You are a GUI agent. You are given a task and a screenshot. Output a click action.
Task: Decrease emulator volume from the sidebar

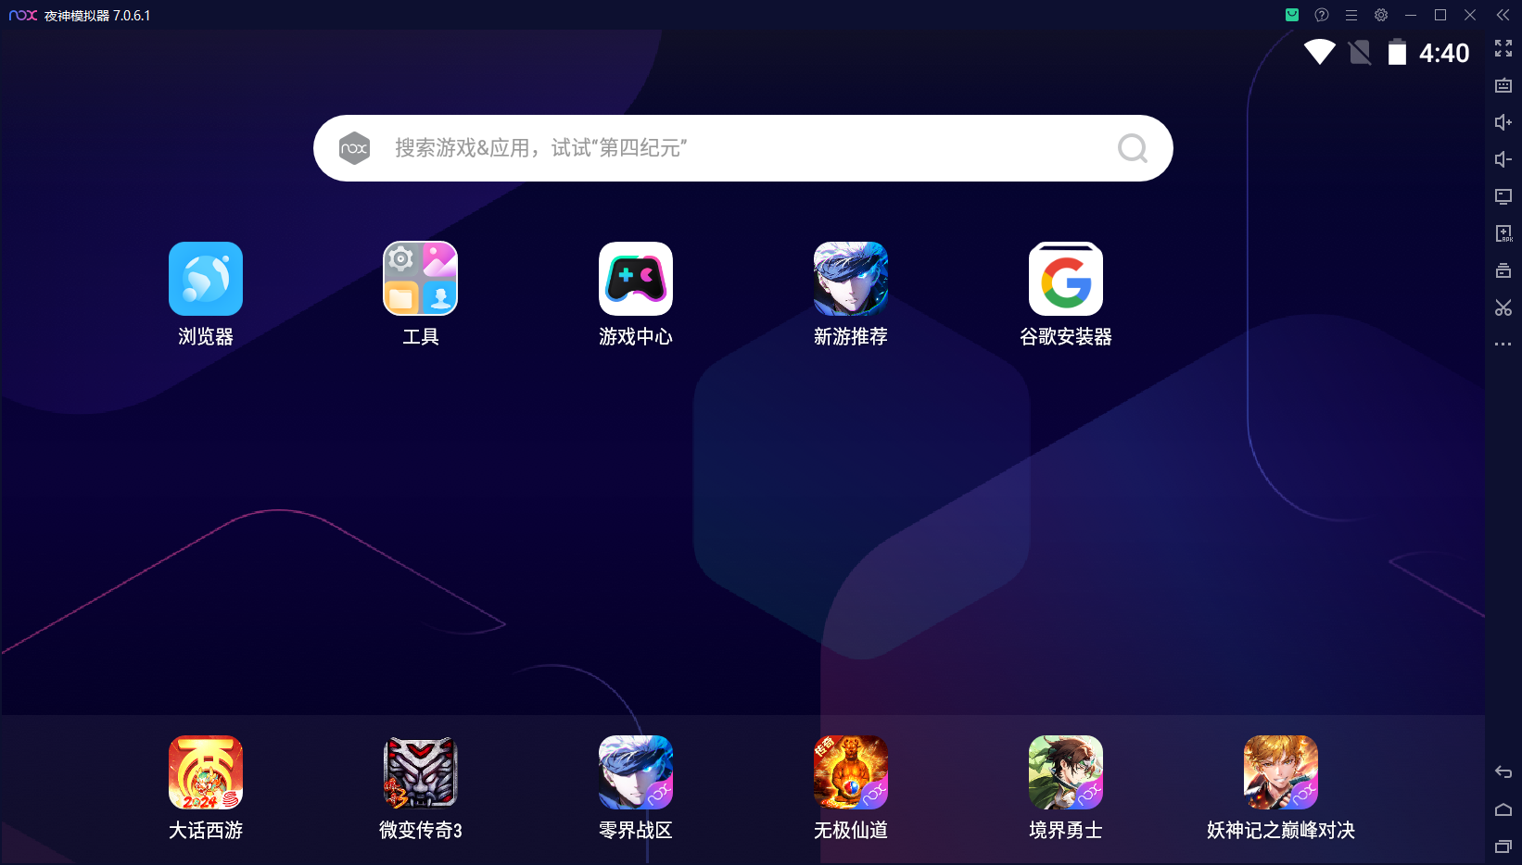coord(1503,159)
